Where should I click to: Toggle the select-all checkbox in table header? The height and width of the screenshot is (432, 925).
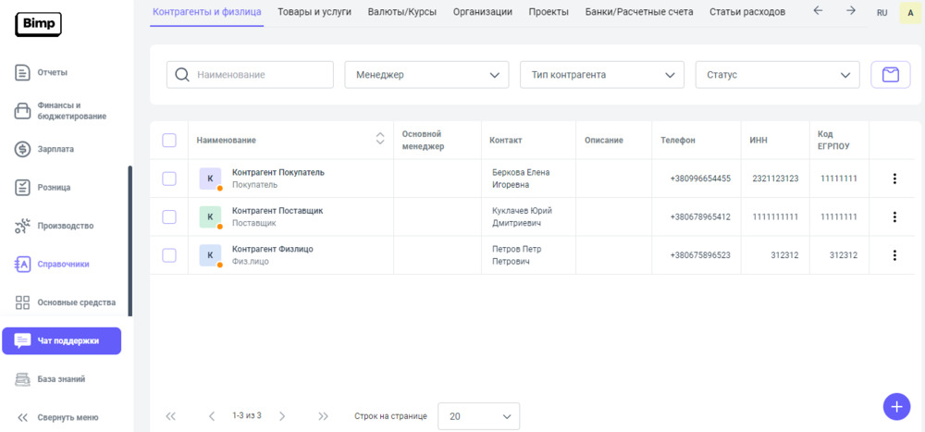coord(169,141)
